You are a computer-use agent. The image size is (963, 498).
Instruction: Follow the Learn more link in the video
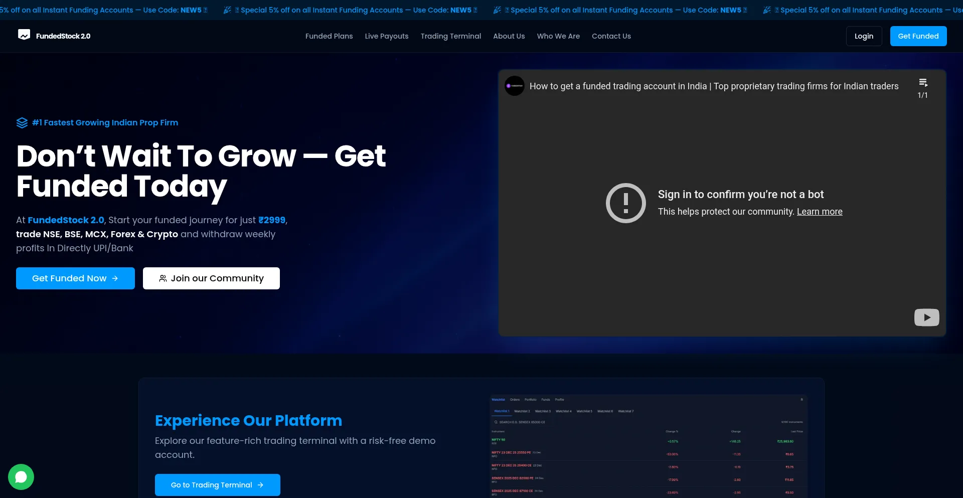point(820,212)
